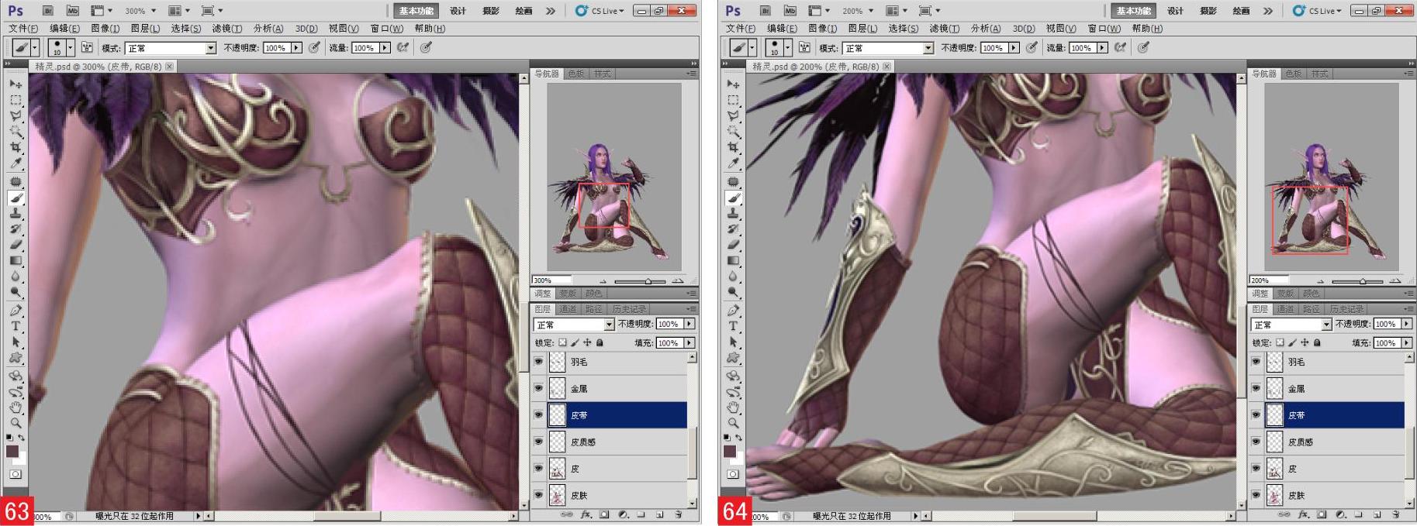The height and width of the screenshot is (526, 1417).
Task: Toggle the brush panel in left window options bar
Action: pos(87,47)
